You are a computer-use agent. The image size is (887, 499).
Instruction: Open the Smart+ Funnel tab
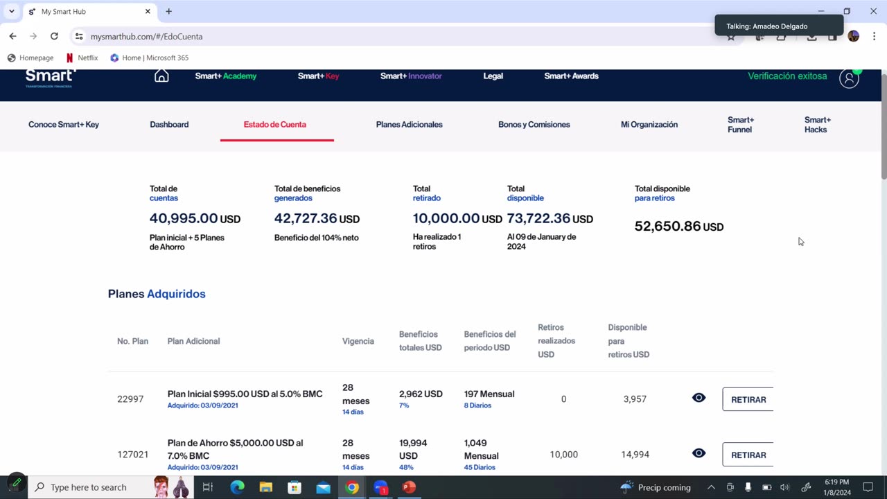(741, 125)
